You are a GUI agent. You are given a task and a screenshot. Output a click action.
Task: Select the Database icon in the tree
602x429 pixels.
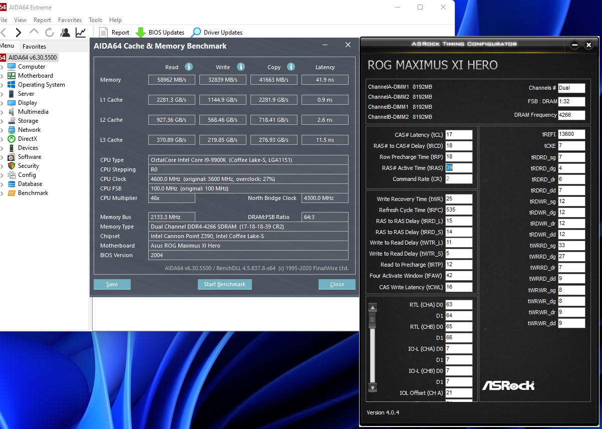12,184
